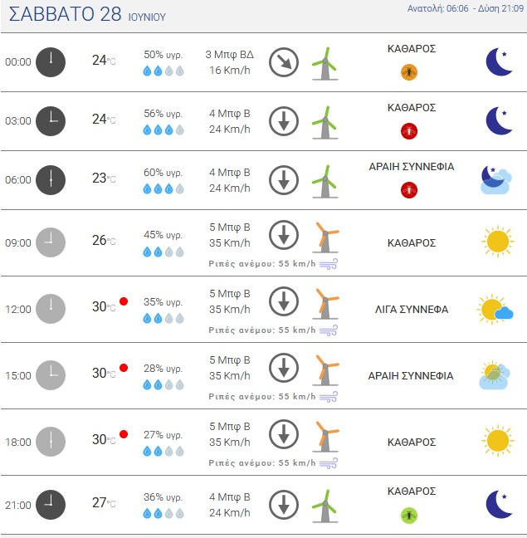This screenshot has height=538, width=527.
Task: Click the Ανατολή 06:06 sunrise text
Action: point(437,8)
